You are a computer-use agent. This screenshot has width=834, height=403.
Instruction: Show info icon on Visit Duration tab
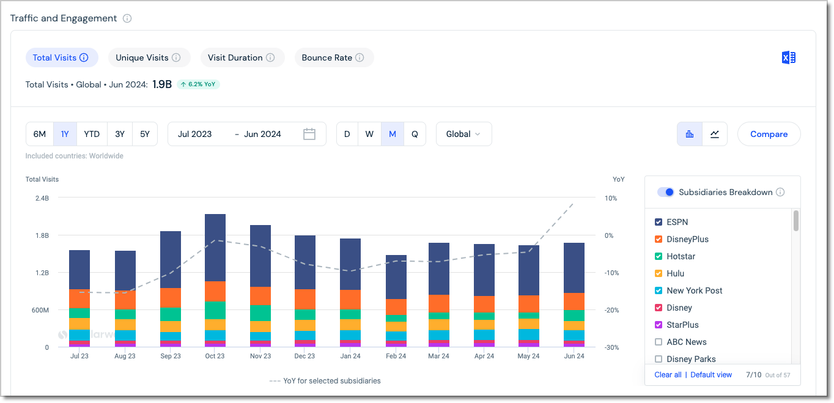click(270, 57)
